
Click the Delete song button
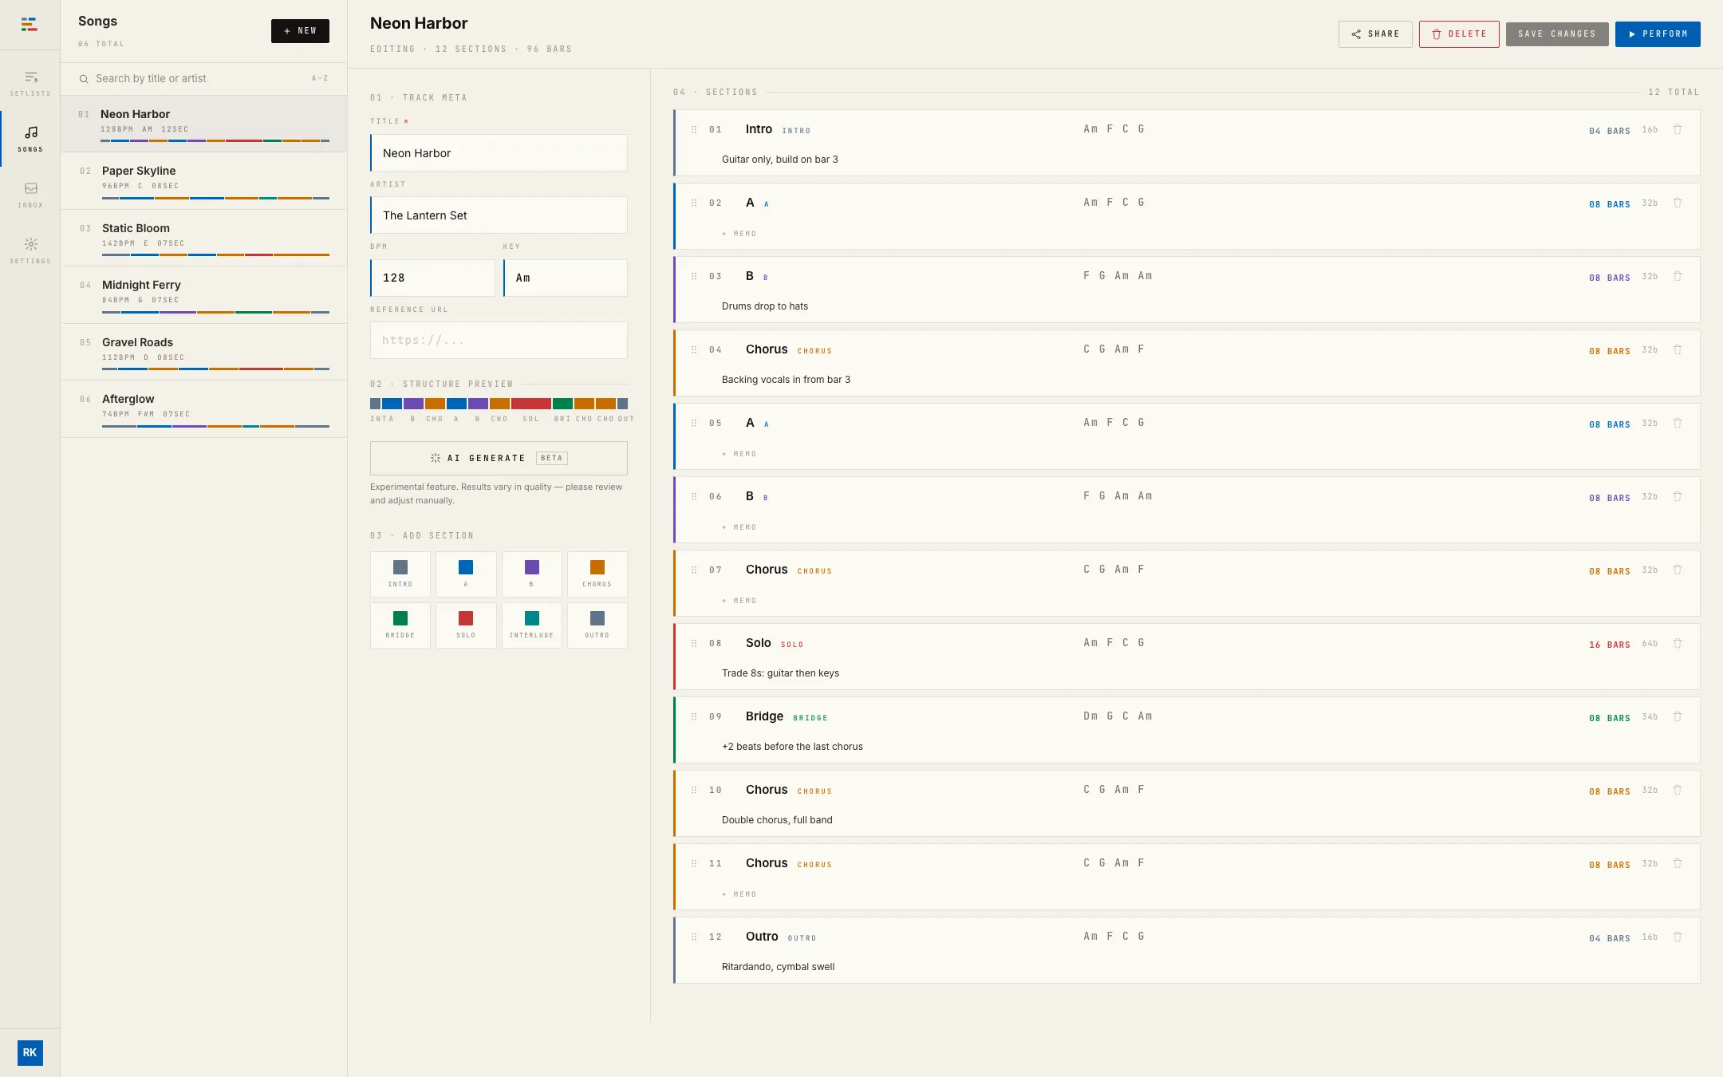pyautogui.click(x=1459, y=34)
